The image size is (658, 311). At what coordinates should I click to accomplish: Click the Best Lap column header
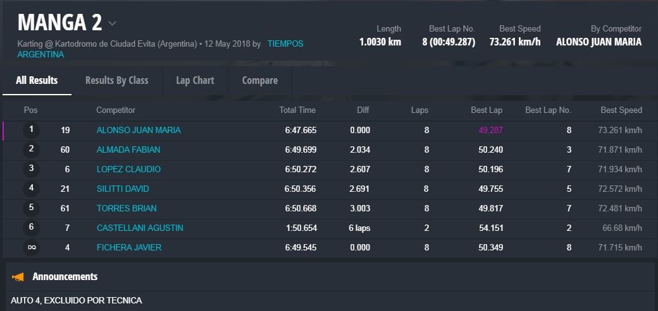tap(487, 110)
